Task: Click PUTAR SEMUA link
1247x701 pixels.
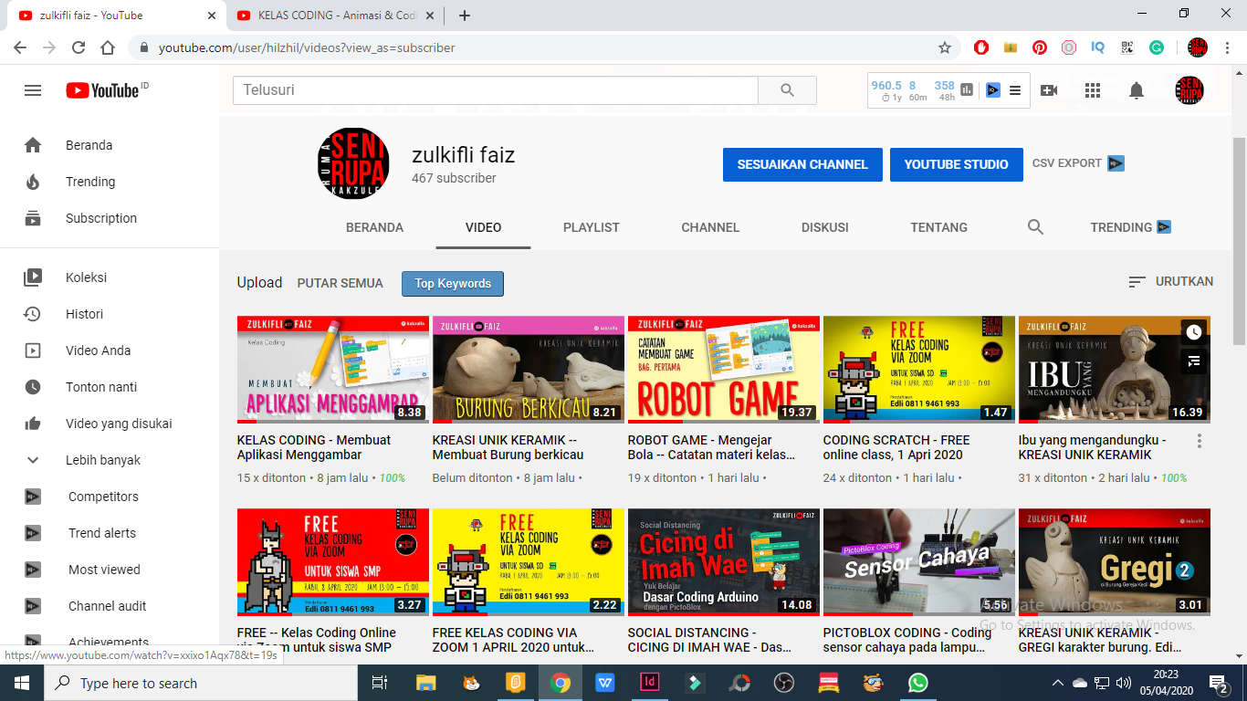Action: tap(340, 283)
